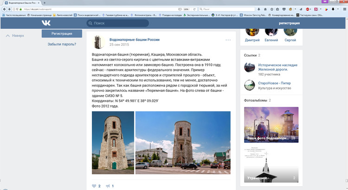Open Дмитрий member avatar
Screen dimensions: 348x190
click(x=252, y=32)
